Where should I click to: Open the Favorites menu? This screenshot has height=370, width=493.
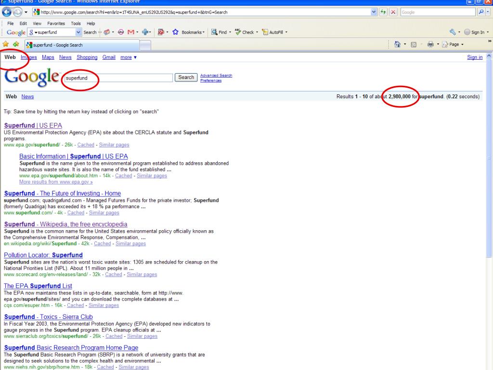pos(56,23)
